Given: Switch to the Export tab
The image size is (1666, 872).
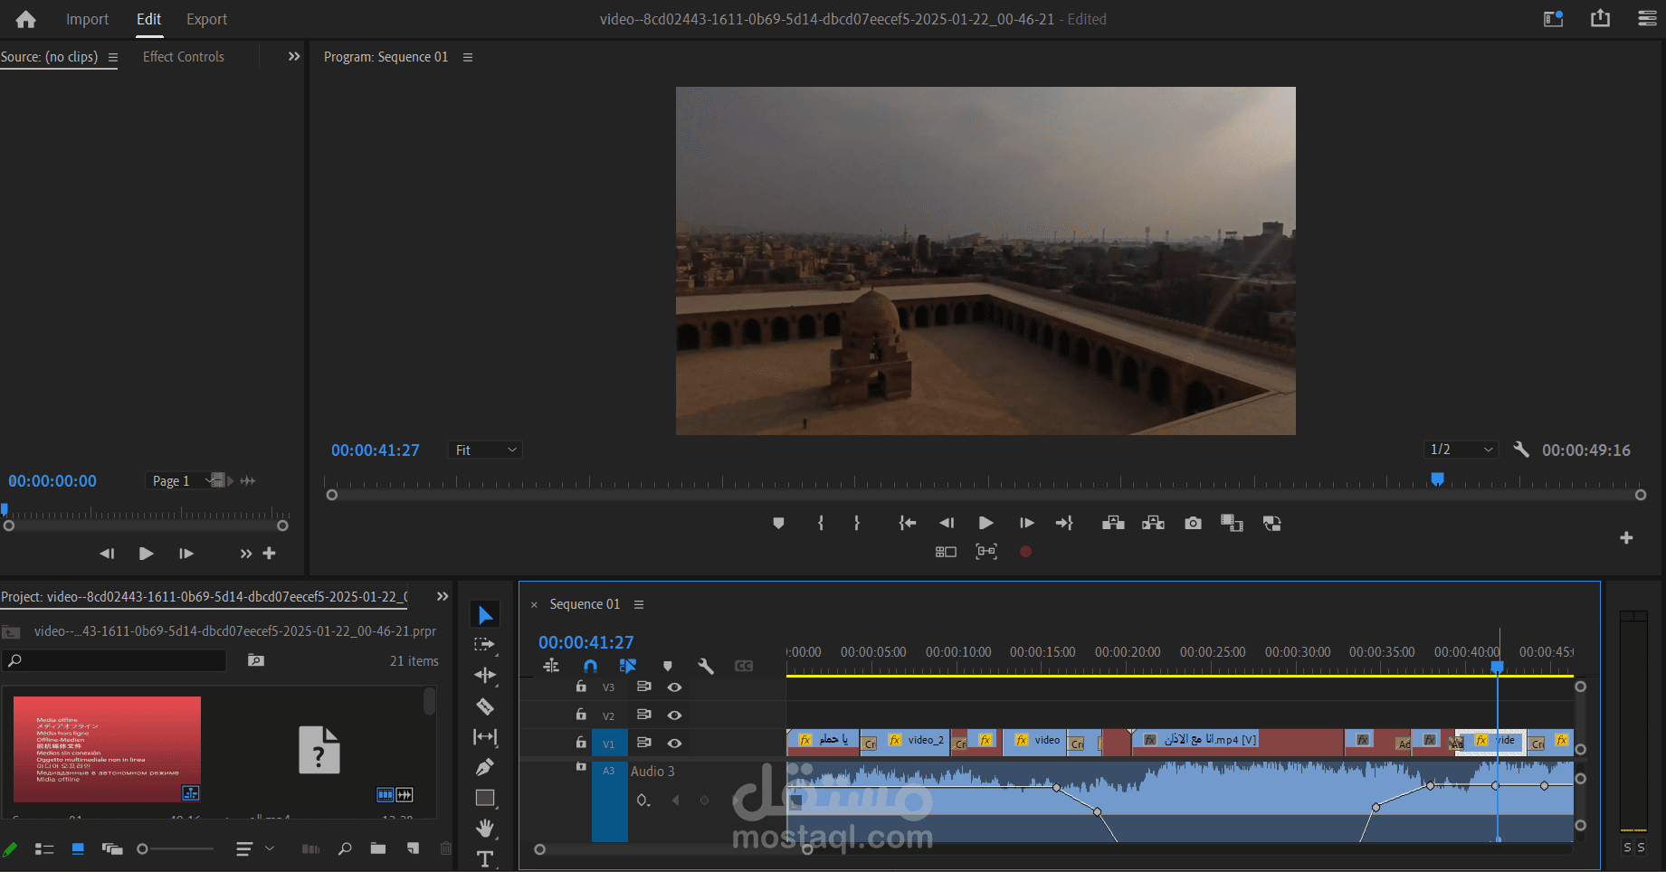Looking at the screenshot, I should (x=206, y=19).
